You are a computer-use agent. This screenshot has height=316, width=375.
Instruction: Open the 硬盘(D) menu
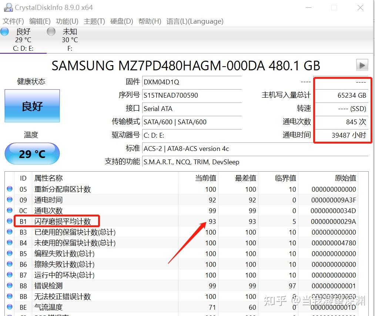(x=121, y=21)
